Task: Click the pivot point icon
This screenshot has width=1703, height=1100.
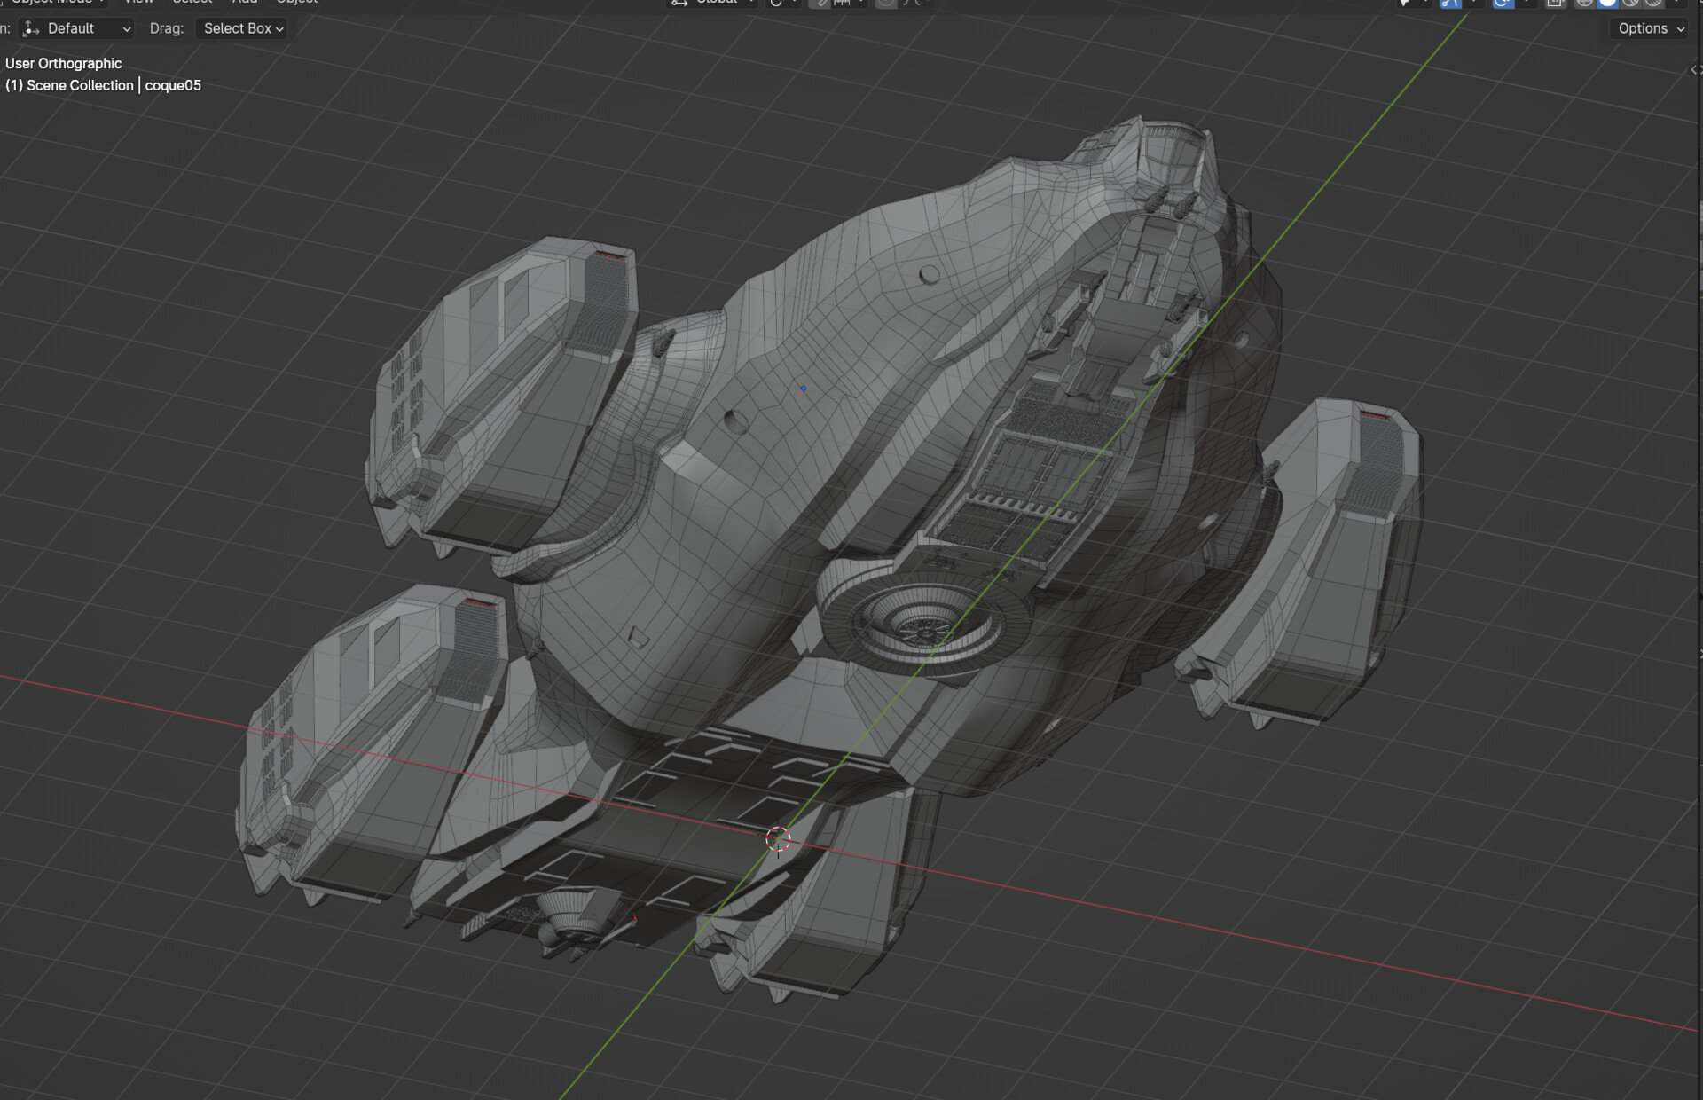Action: pyautogui.click(x=776, y=3)
